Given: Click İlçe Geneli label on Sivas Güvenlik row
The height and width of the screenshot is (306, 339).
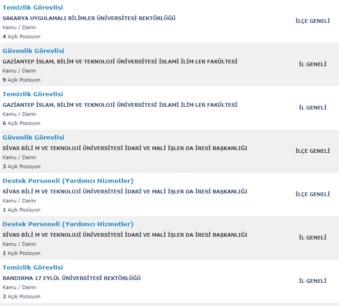Looking at the screenshot, I should click(x=313, y=151).
